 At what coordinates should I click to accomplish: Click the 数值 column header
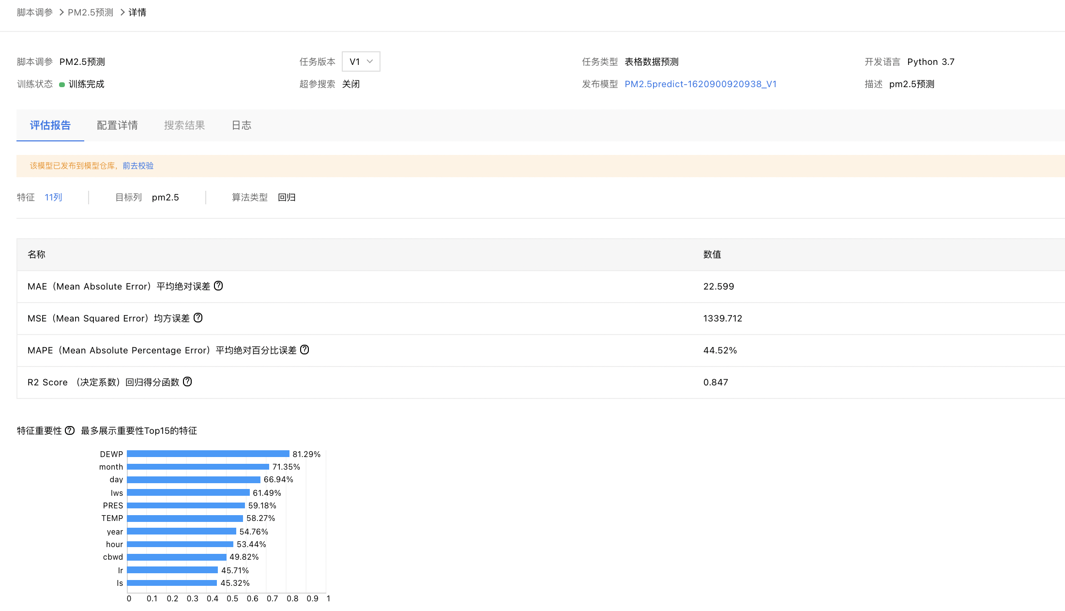712,254
